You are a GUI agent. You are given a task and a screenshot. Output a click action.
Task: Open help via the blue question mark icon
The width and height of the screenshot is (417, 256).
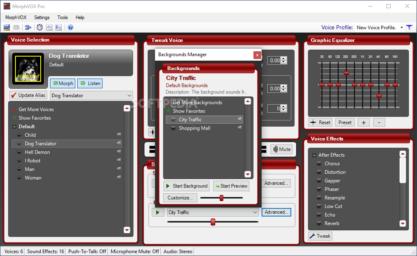point(70,27)
